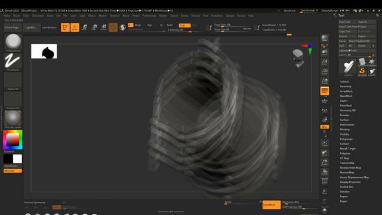The image size is (382, 215).
Task: Expand the Deformation section
Action: (x=347, y=125)
